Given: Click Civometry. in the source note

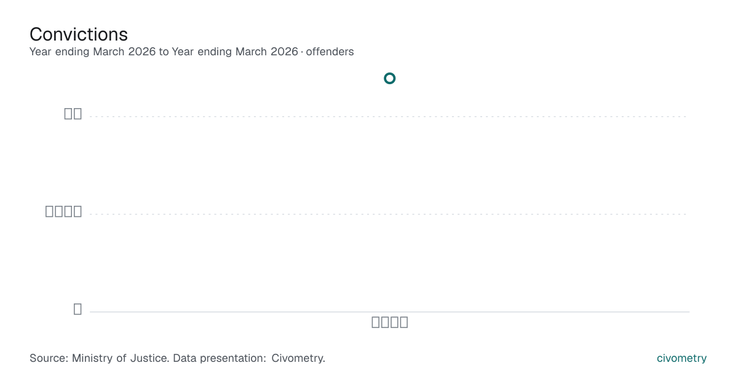Looking at the screenshot, I should (298, 358).
